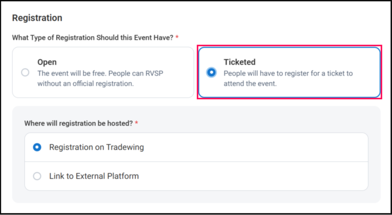Screen dimensions: 392x215
Task: Click the "Registration" section heading
Action: click(37, 18)
